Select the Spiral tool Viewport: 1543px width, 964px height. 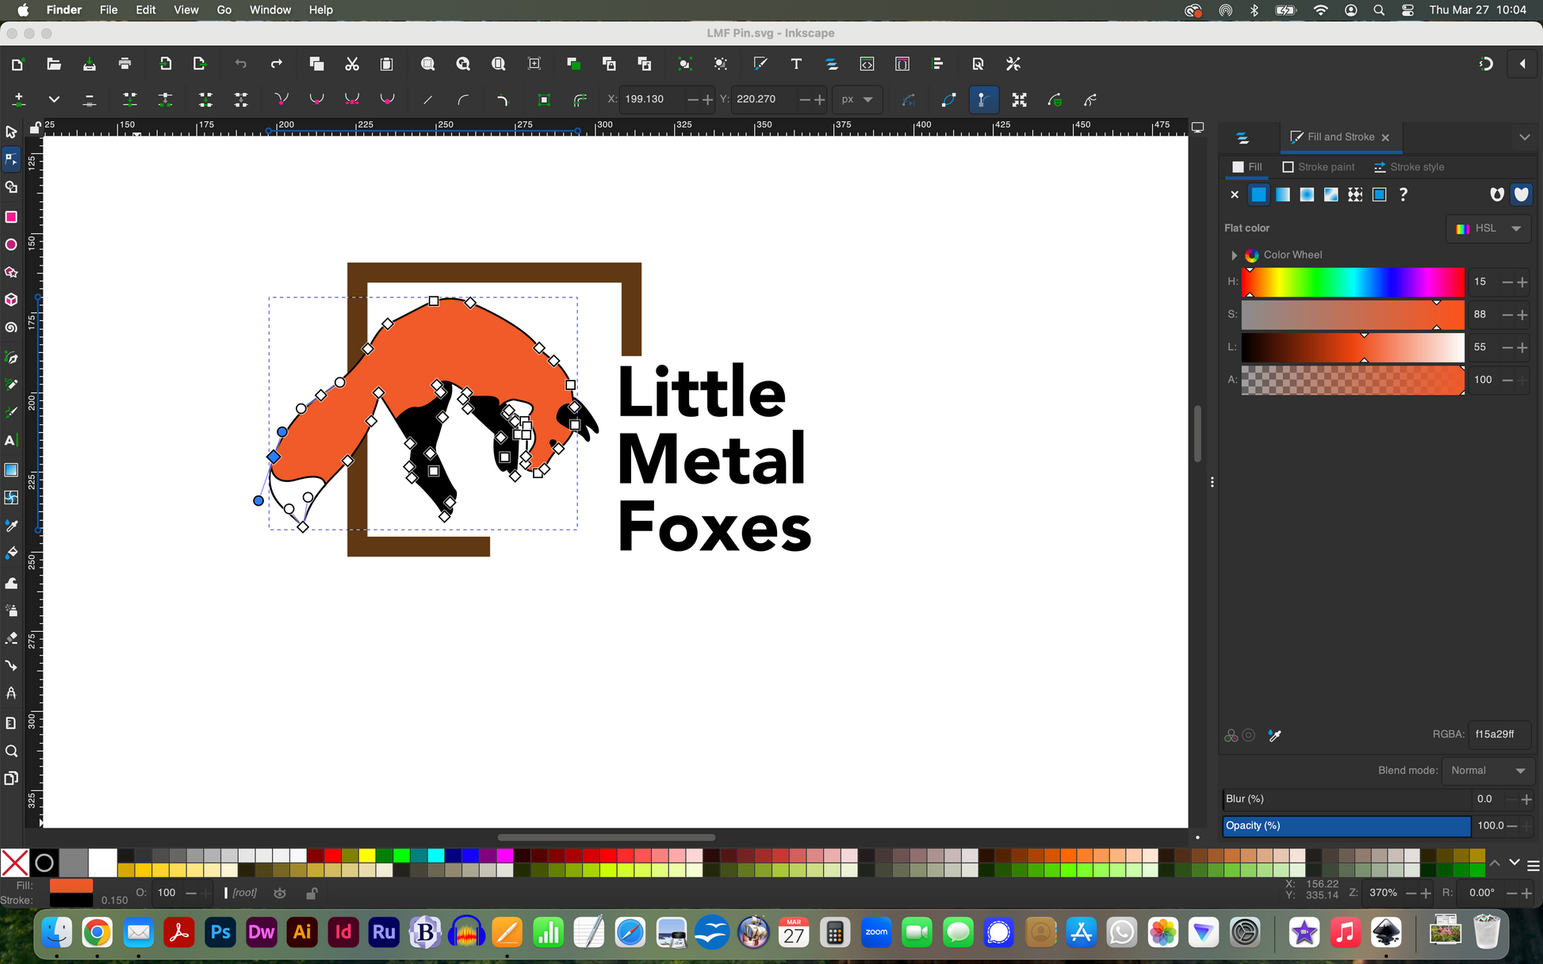coord(11,327)
